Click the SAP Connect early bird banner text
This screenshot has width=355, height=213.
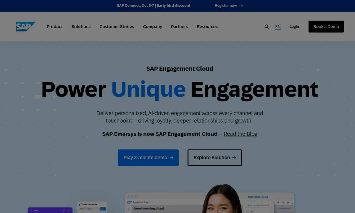(154, 6)
